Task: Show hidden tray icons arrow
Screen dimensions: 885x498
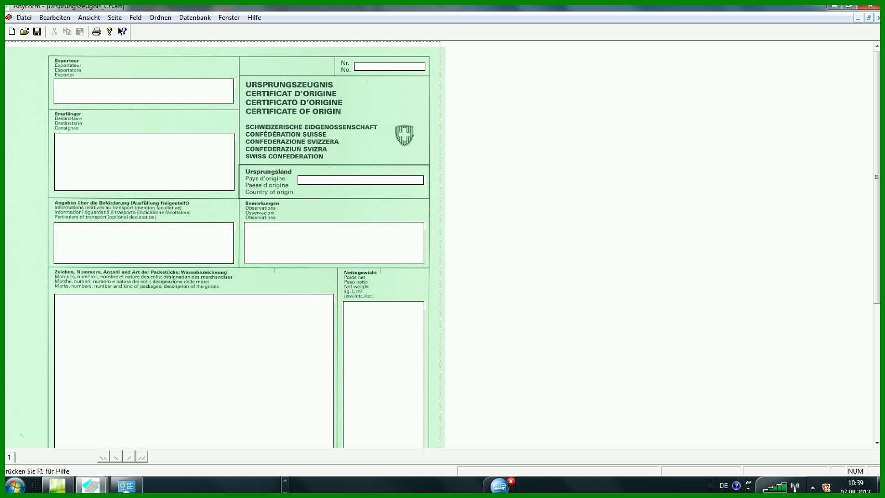Action: pos(813,487)
